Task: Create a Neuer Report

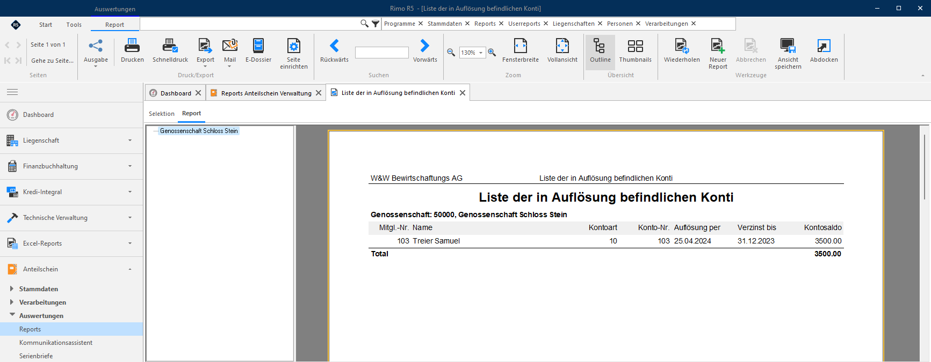Action: tap(718, 54)
